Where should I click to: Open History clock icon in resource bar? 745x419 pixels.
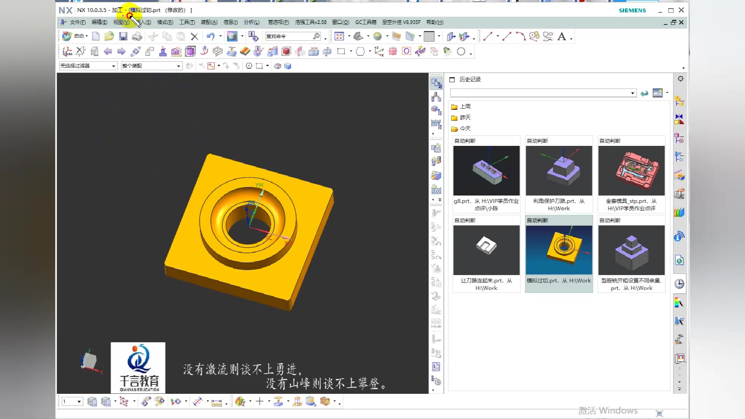coord(679,284)
